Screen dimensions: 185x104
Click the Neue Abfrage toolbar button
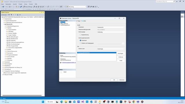(x=28, y=7)
